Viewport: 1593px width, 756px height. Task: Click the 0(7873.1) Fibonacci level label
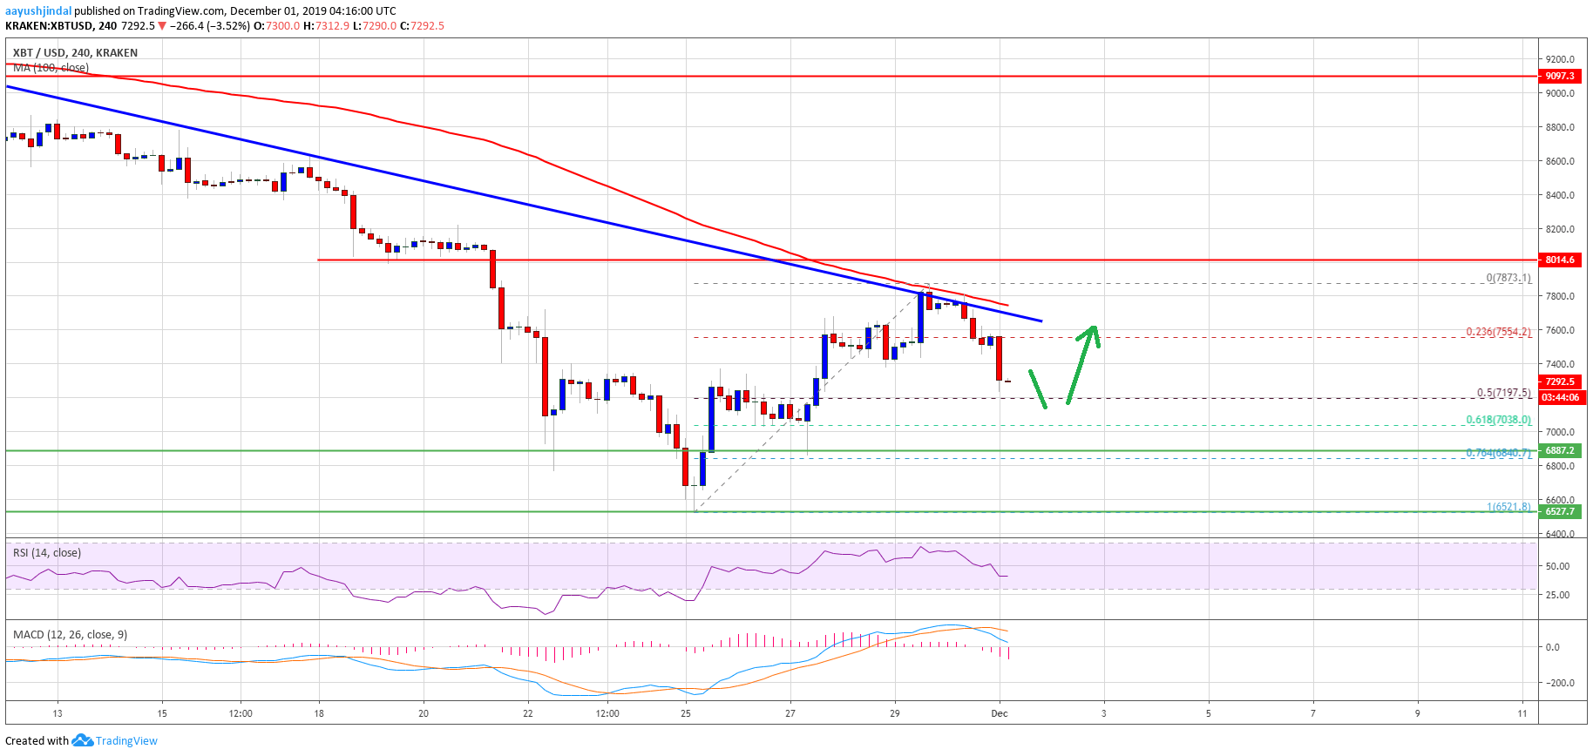coord(1508,278)
